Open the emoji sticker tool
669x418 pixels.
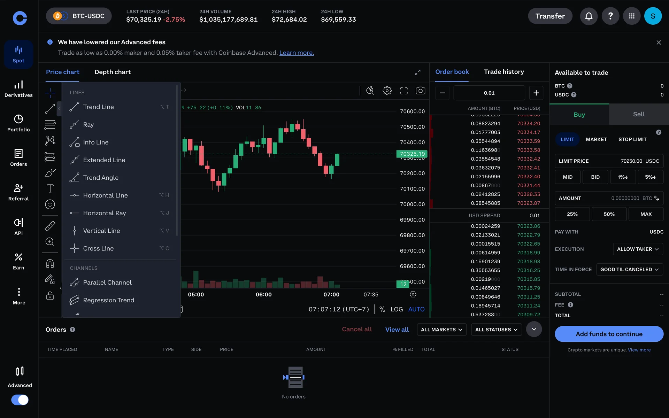click(x=50, y=204)
